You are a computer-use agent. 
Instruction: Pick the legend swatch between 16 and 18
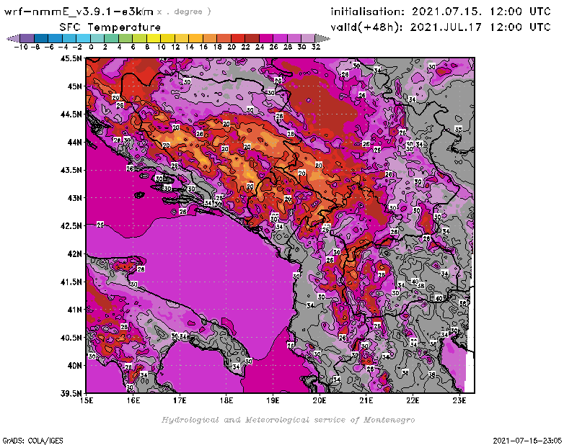(210, 38)
